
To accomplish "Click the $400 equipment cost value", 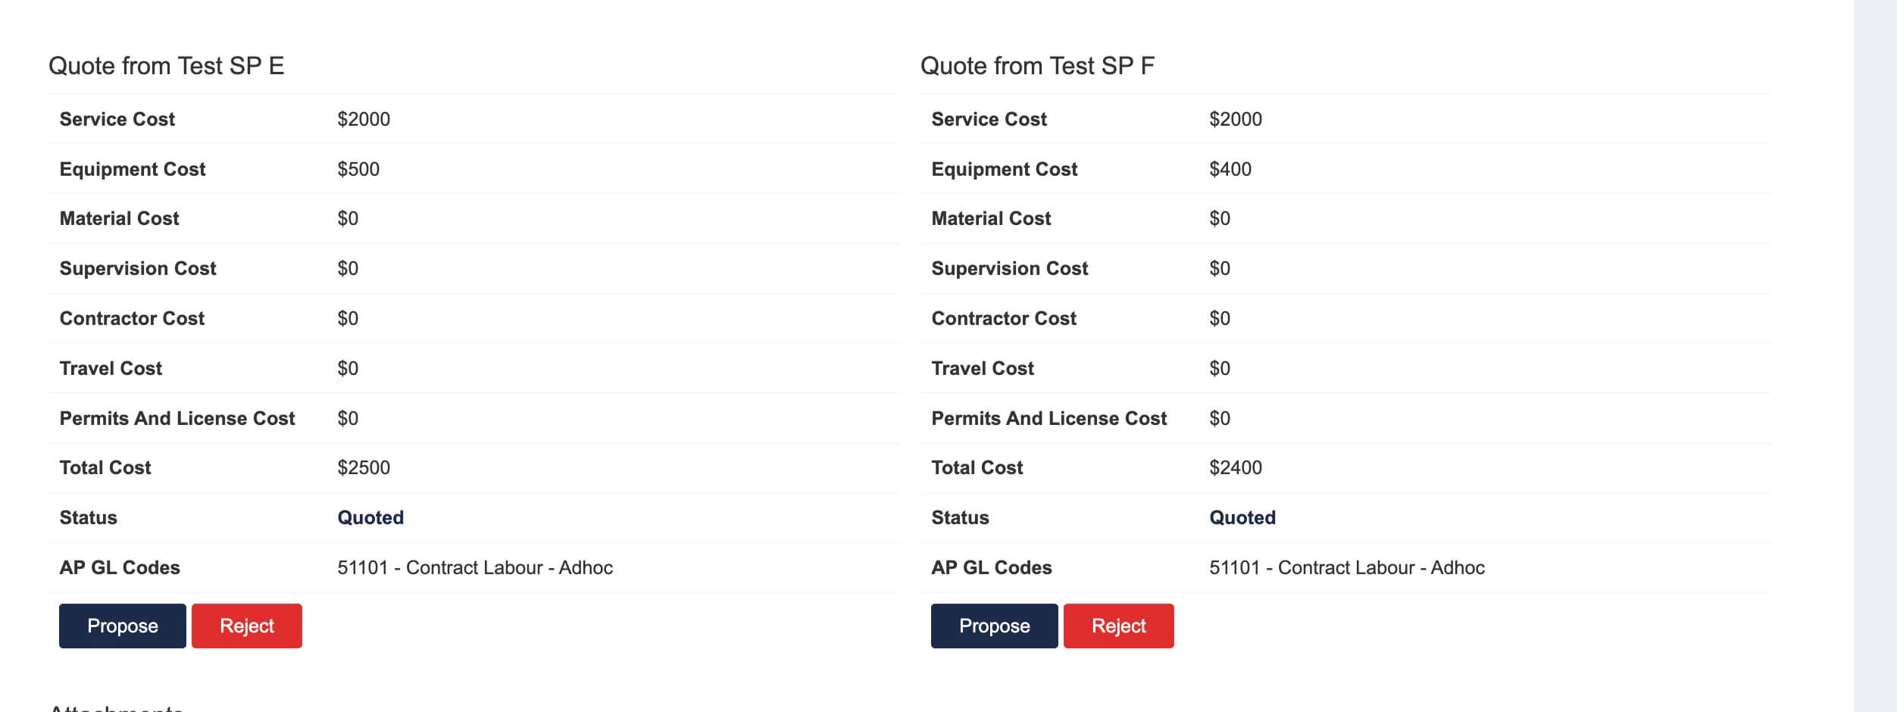I will pos(1230,169).
